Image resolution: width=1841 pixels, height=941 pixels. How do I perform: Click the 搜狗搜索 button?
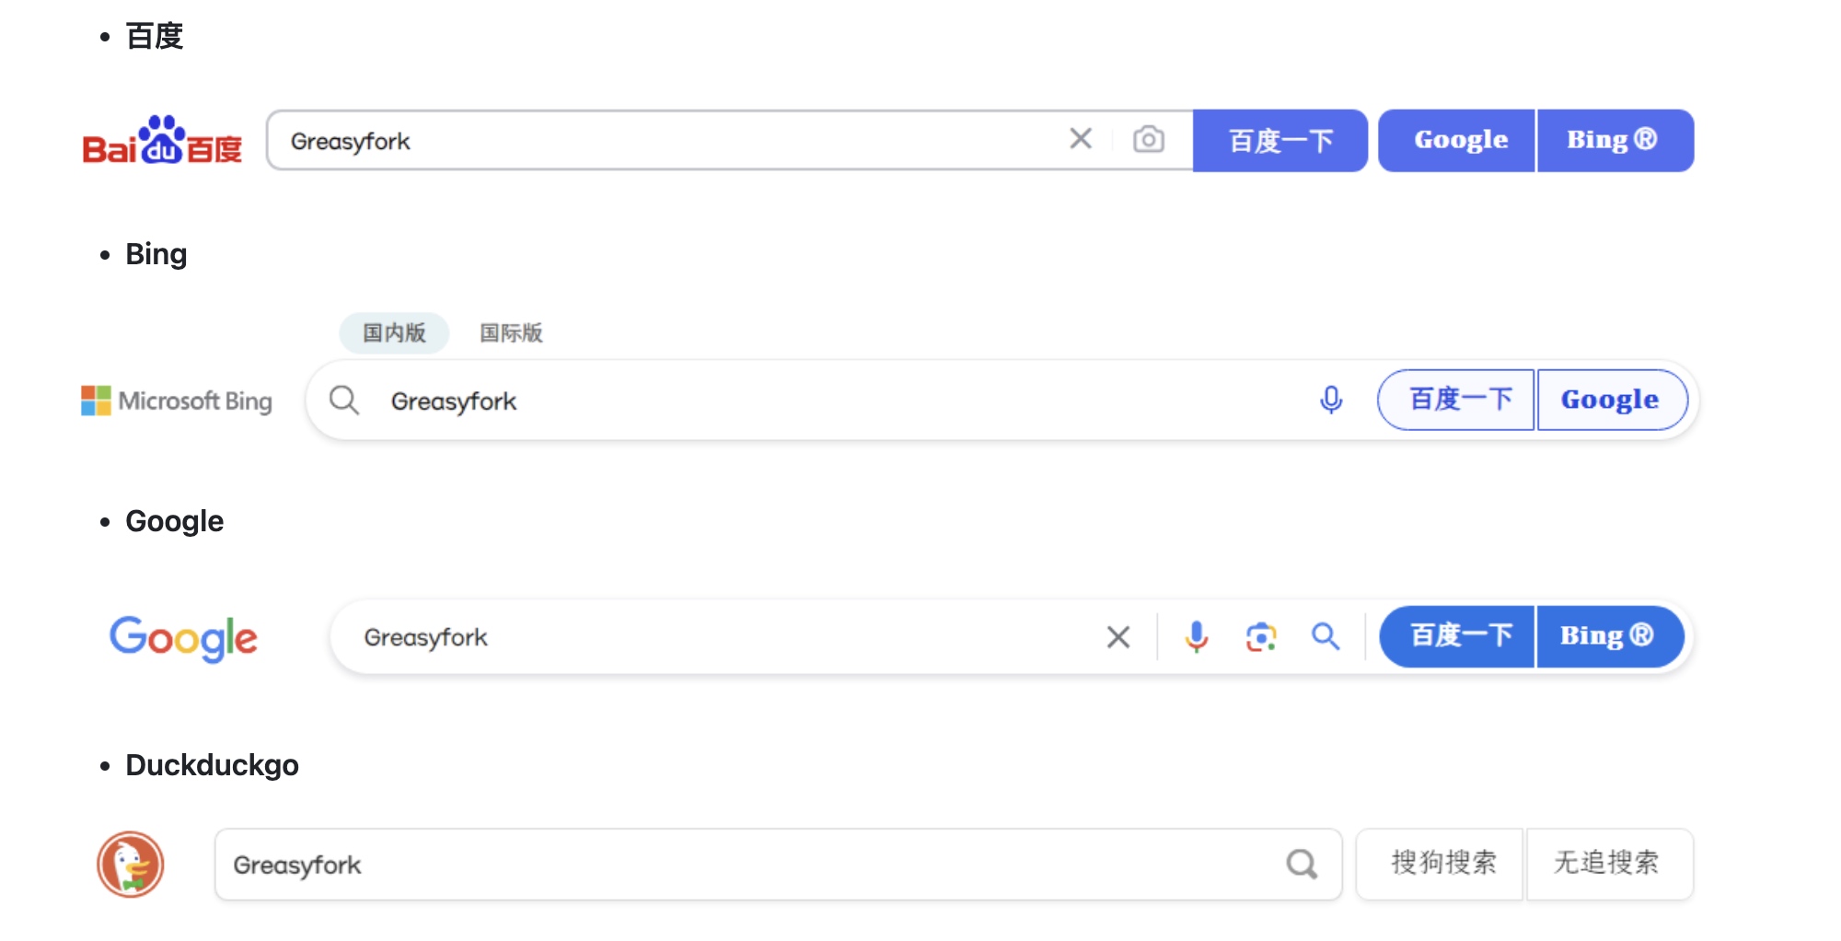pyautogui.click(x=1441, y=865)
